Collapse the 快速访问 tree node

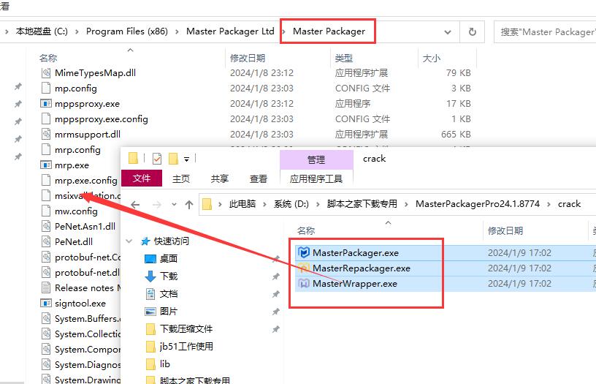129,241
